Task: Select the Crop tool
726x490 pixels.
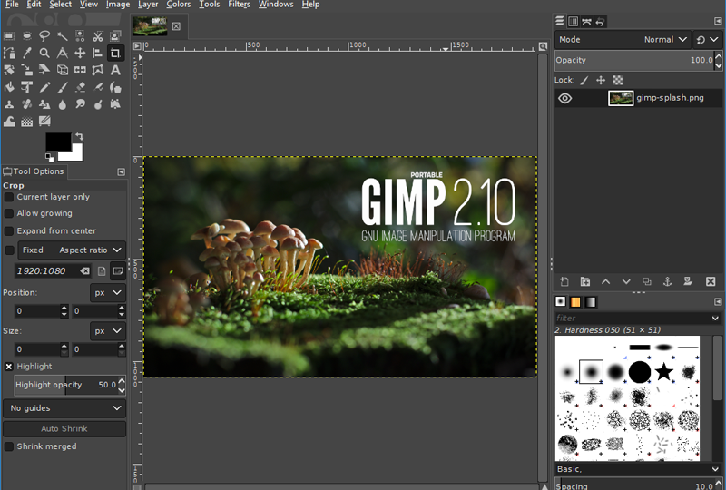Action: 115,53
